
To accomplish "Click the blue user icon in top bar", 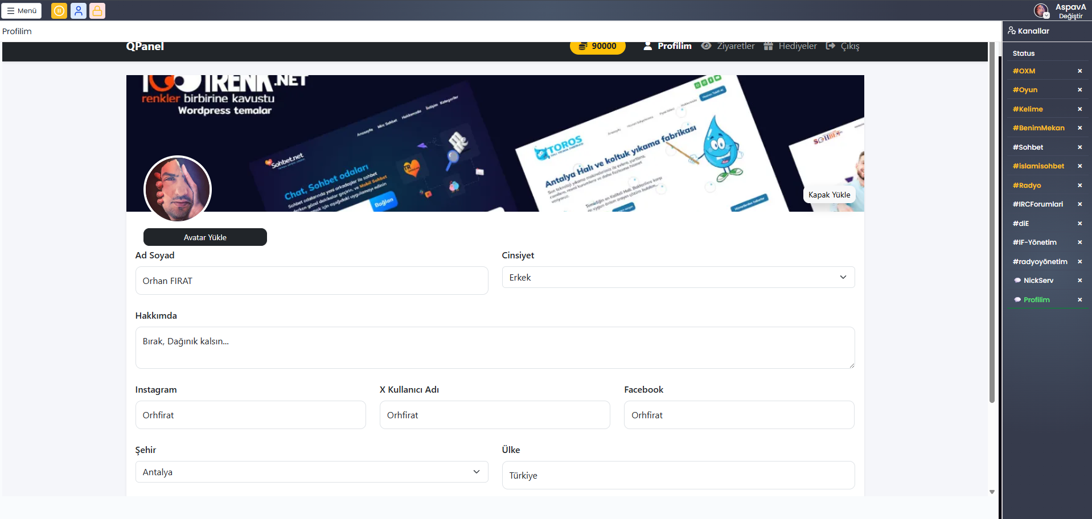I will (79, 11).
